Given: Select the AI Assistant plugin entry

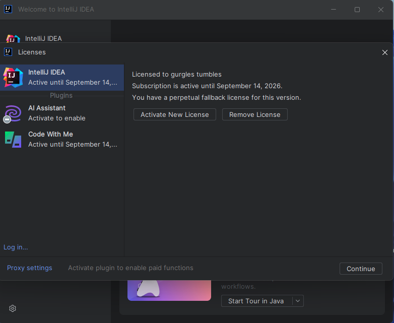Looking at the screenshot, I should (61, 113).
